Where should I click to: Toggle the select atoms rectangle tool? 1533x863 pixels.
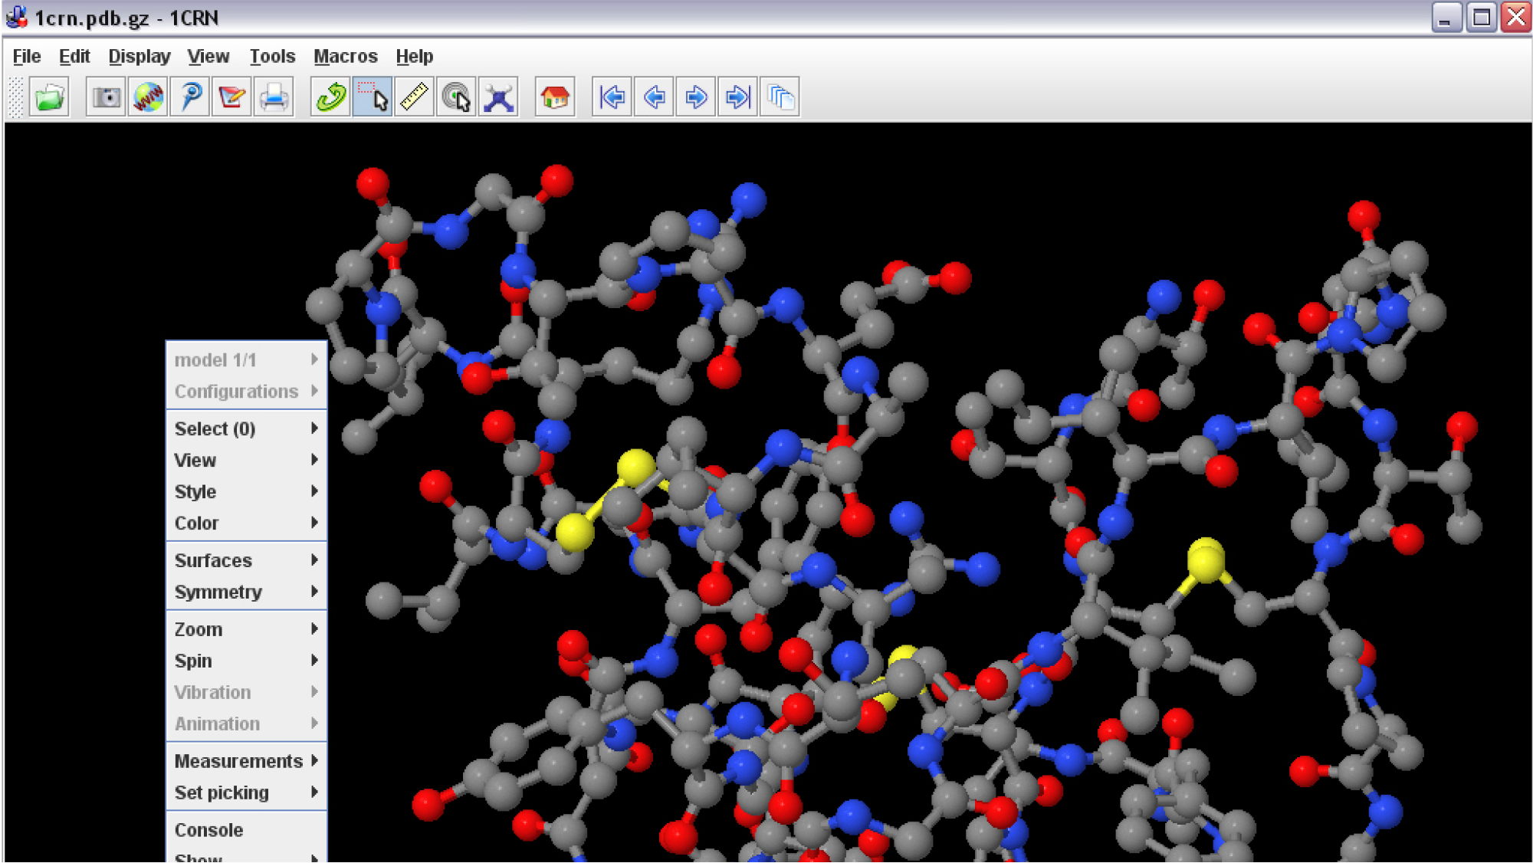[373, 97]
